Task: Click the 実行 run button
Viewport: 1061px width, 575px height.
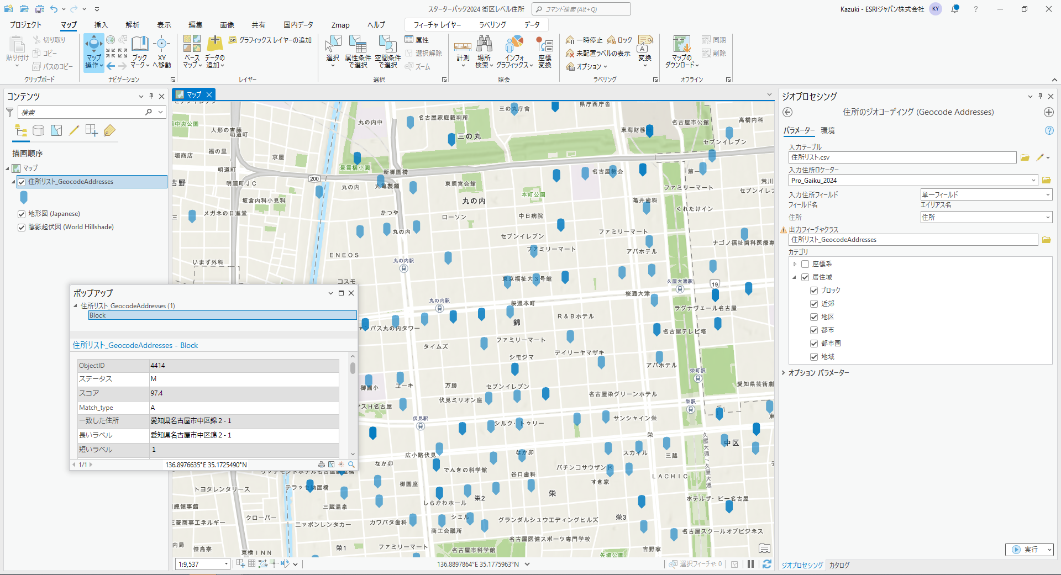Action: click(1026, 550)
